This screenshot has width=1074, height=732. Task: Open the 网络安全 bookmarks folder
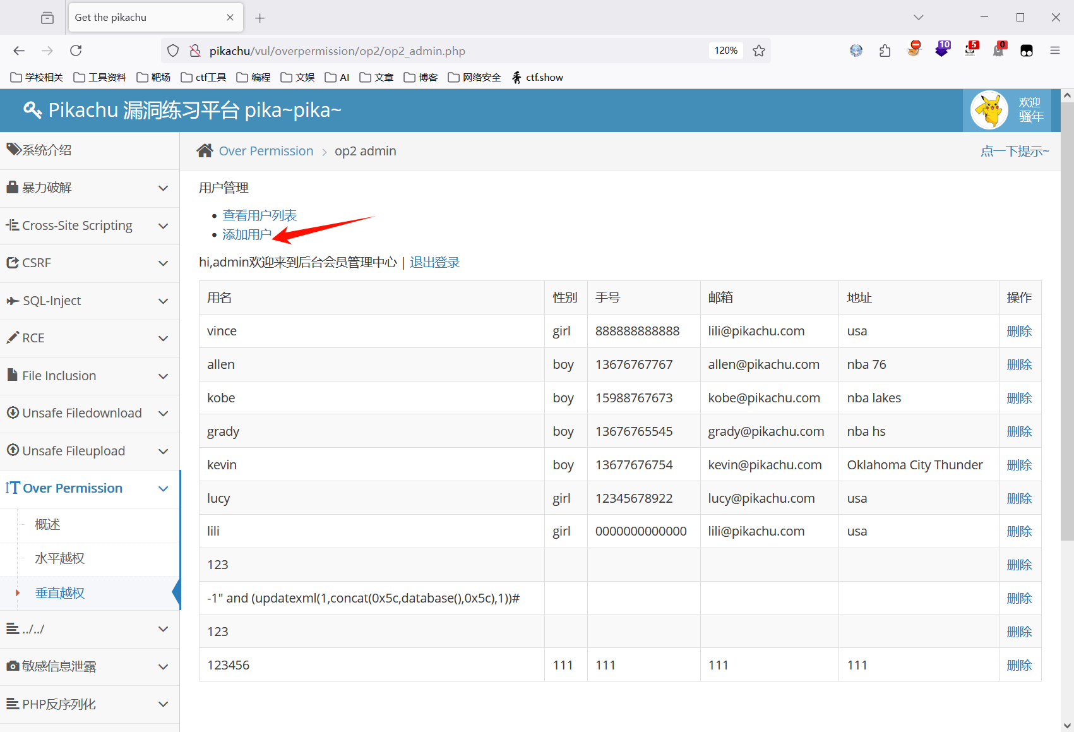[x=474, y=77]
